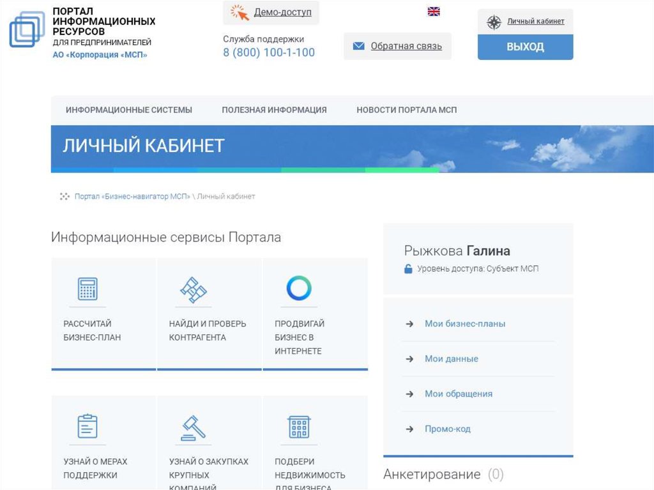Open the Полезная информация menu
This screenshot has width=654, height=490.
click(274, 110)
